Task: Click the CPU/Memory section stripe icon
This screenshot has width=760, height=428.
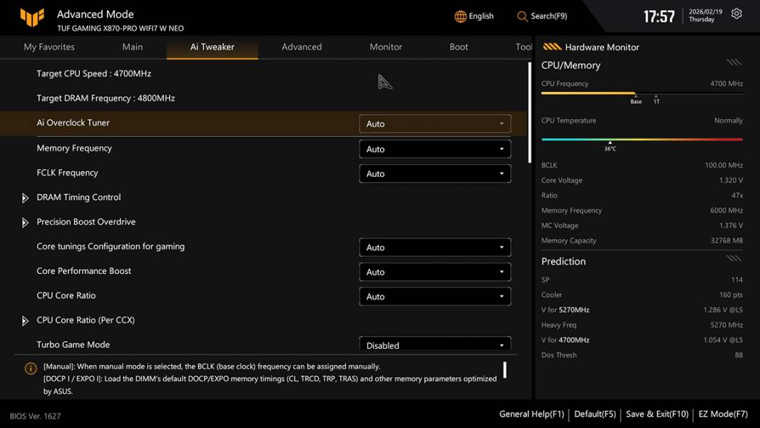Action: coord(734,63)
